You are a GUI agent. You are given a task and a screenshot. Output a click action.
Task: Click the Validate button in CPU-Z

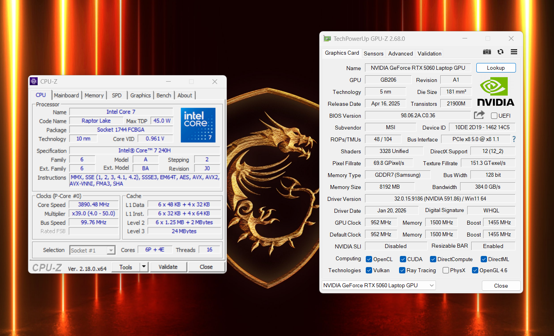pyautogui.click(x=168, y=267)
